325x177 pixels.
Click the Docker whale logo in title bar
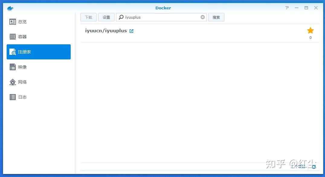(10, 8)
